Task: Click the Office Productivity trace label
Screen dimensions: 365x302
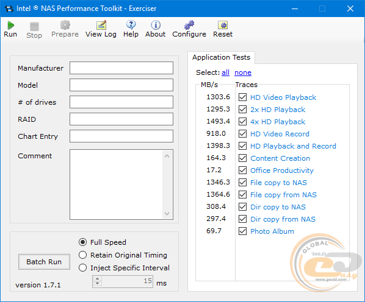Action: (282, 170)
